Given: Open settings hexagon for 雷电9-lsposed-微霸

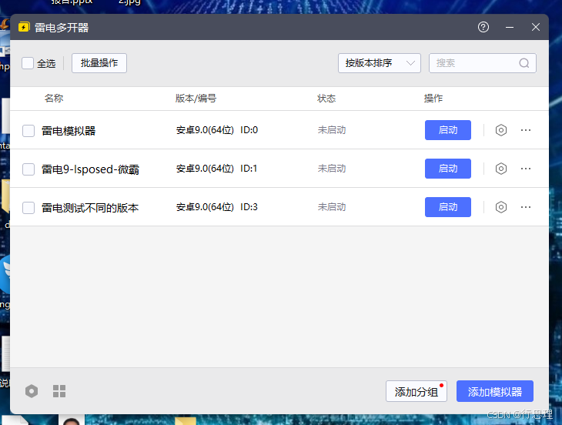Looking at the screenshot, I should click(500, 169).
